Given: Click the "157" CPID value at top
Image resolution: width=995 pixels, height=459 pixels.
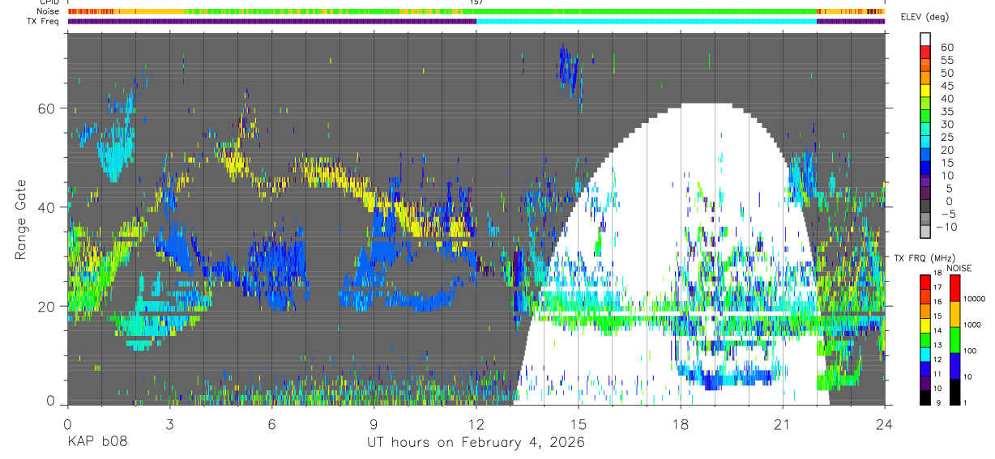Looking at the screenshot, I should click(x=476, y=2).
